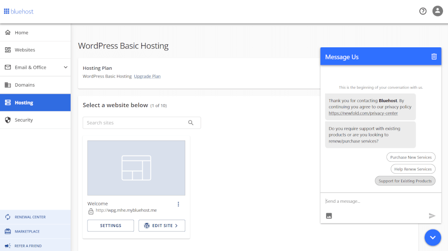448x251 pixels.
Task: Open the Marketplace link
Action: coord(35,231)
